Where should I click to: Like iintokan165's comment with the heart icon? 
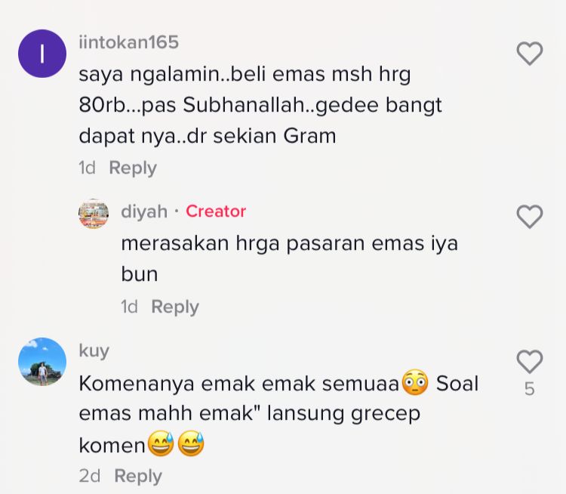[530, 54]
